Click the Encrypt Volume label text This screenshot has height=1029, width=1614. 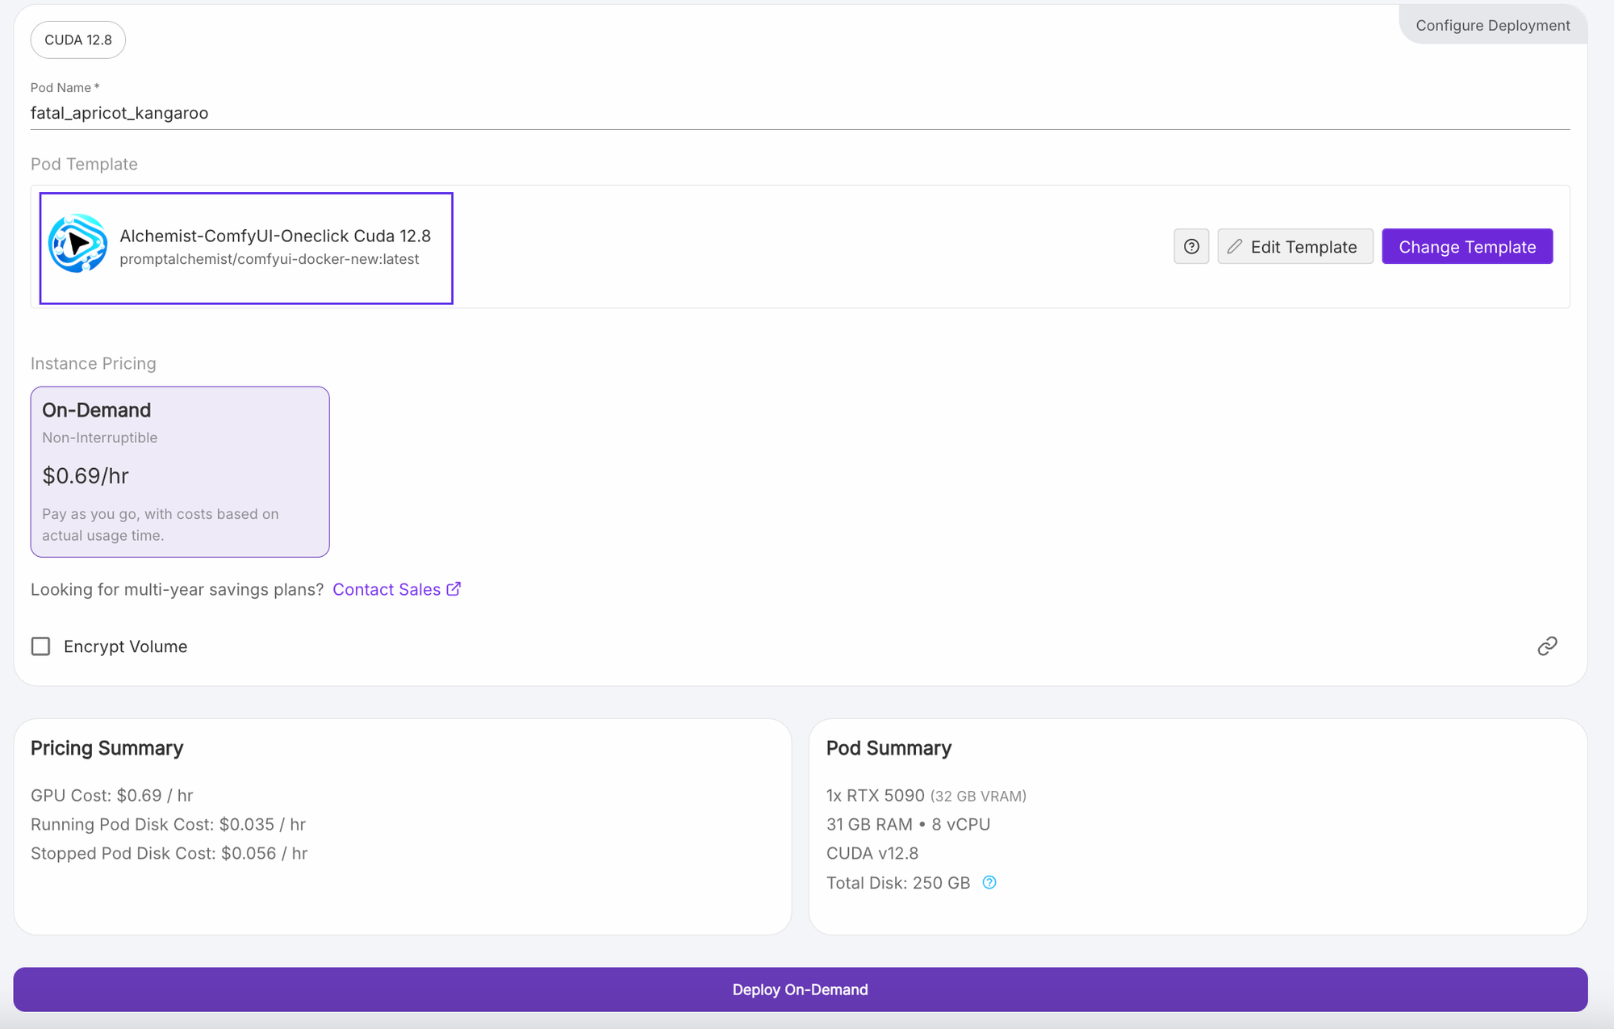click(125, 646)
